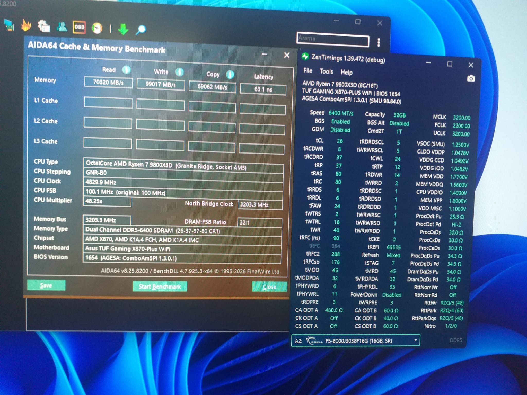This screenshot has width=527, height=395.
Task: Click the PowerDown Disabled value
Action: point(392,295)
